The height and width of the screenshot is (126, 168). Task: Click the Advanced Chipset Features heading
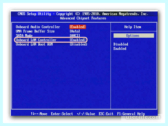point(83,18)
